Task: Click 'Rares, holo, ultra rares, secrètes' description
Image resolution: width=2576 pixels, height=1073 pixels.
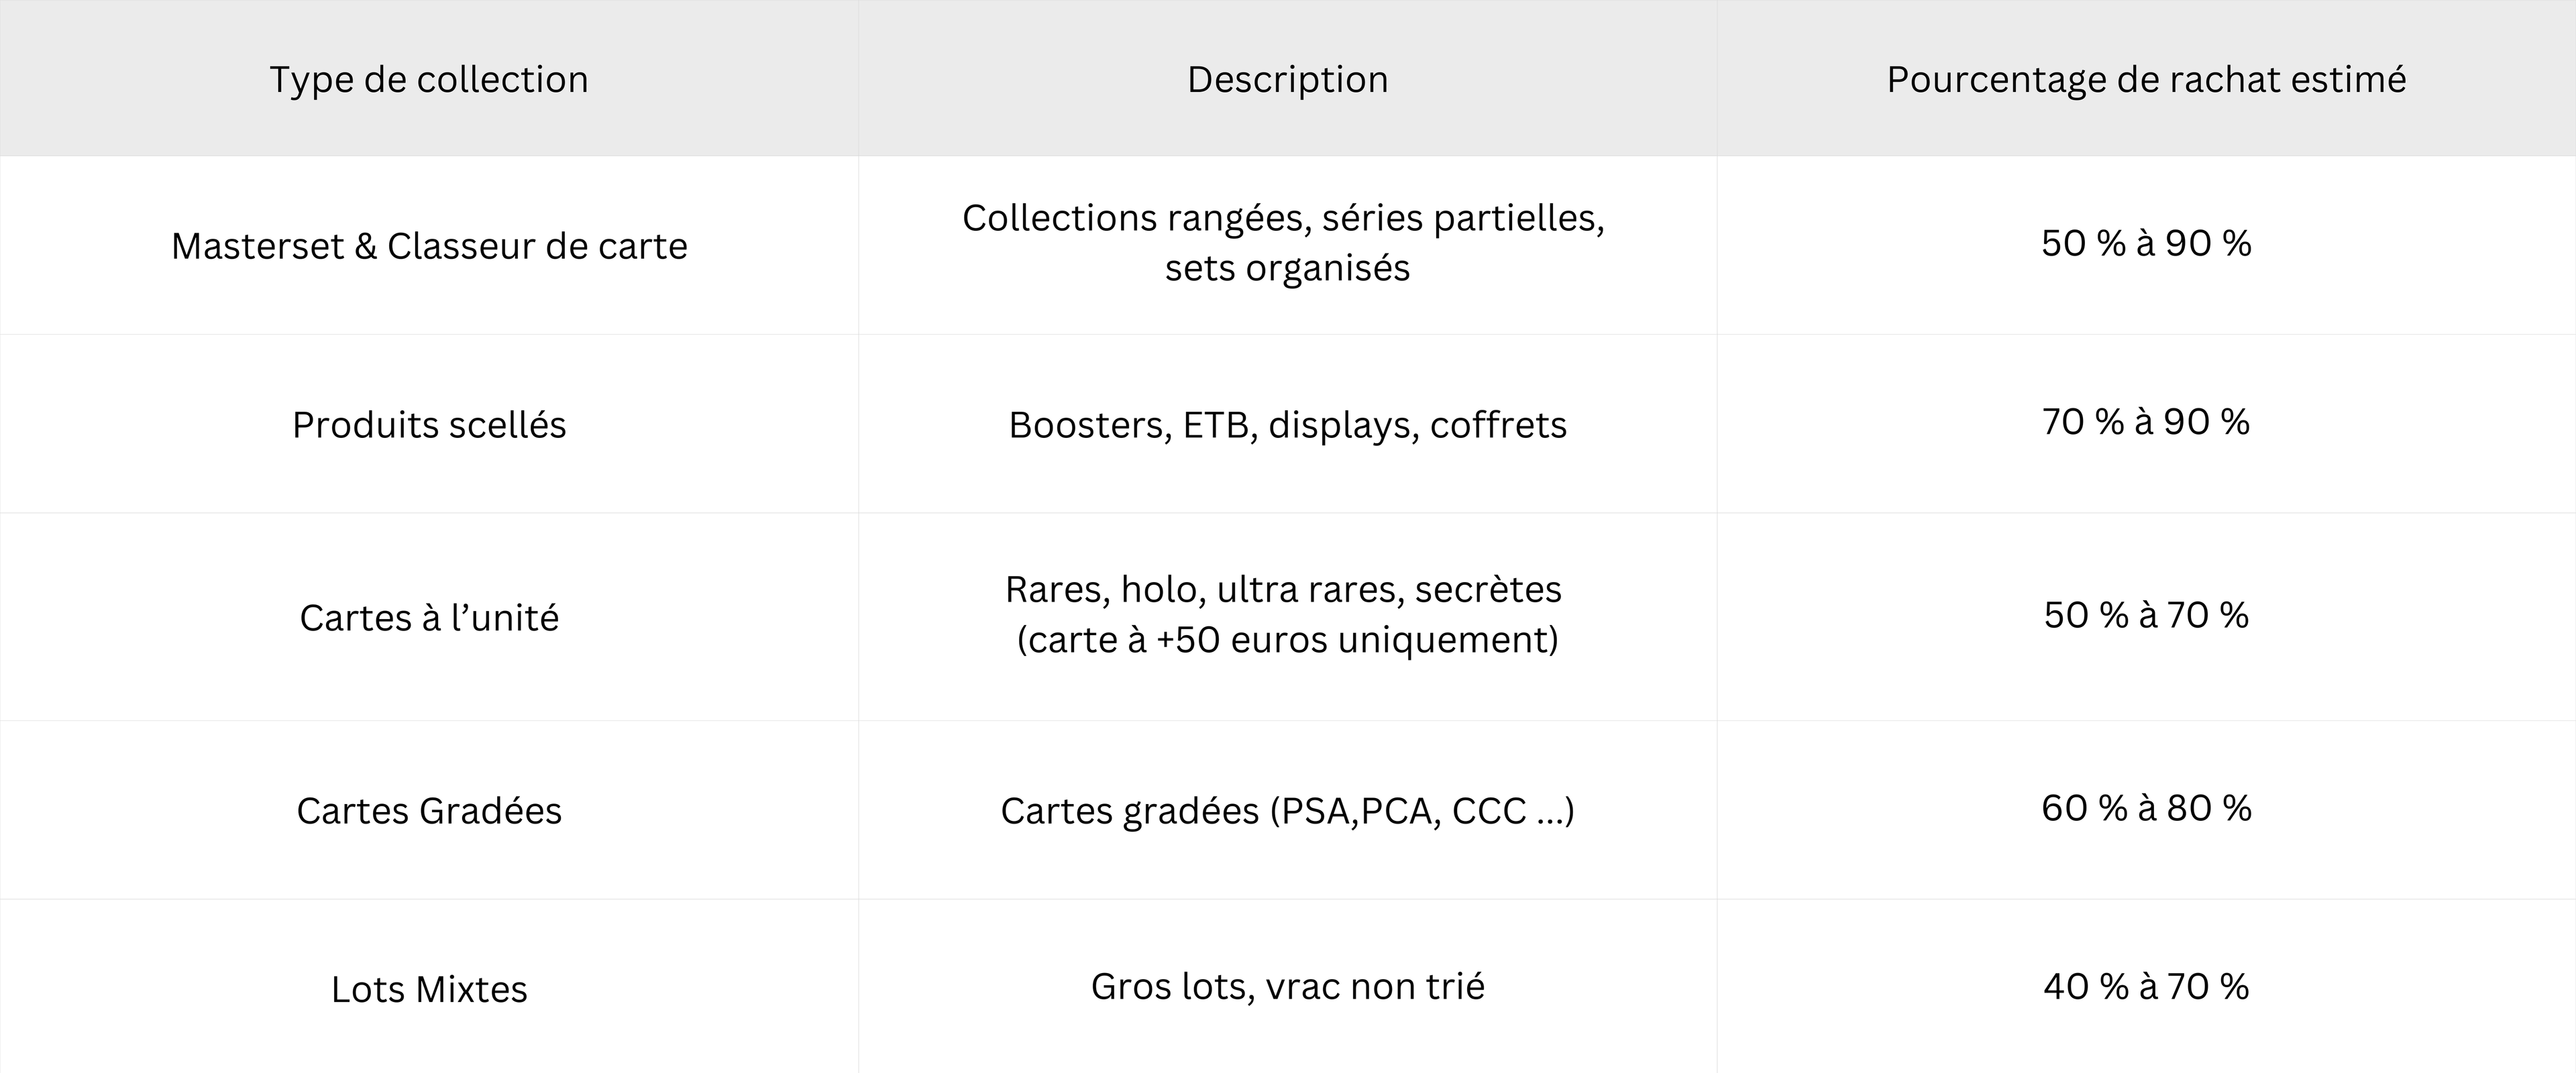Action: click(x=1283, y=590)
